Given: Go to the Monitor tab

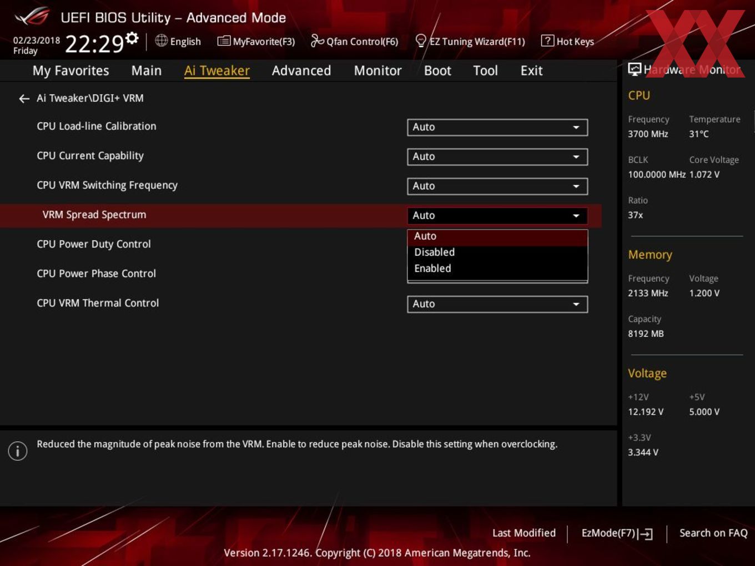Looking at the screenshot, I should 378,70.
